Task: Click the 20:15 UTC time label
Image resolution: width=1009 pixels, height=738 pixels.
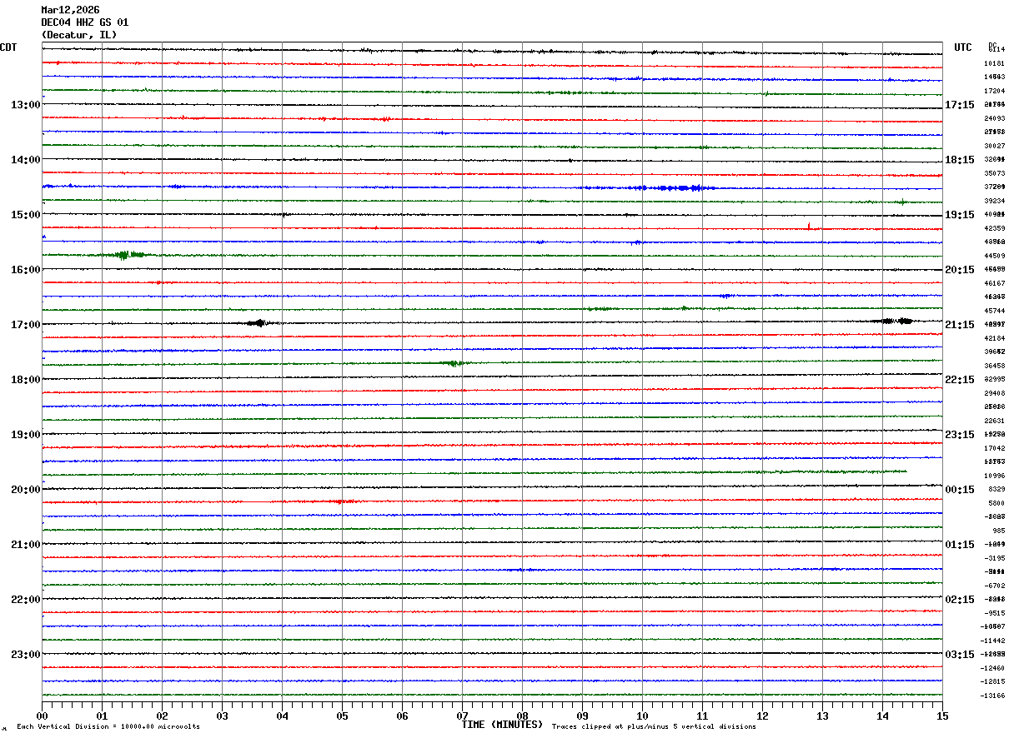Action: tap(960, 270)
